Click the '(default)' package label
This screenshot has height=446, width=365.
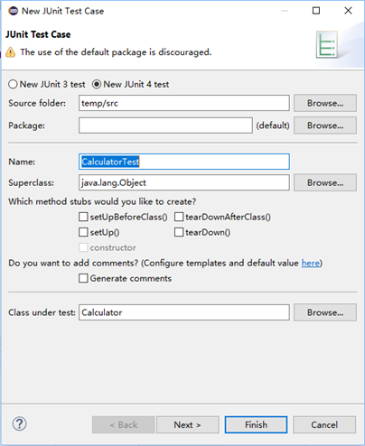click(x=273, y=125)
